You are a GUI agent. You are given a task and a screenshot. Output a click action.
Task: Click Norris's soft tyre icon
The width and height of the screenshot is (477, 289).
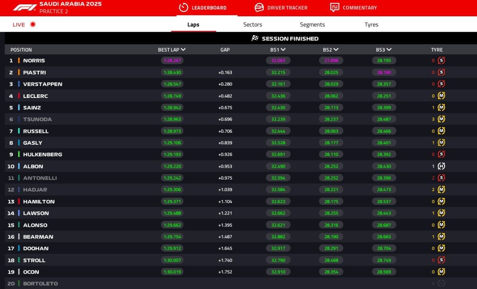click(441, 61)
